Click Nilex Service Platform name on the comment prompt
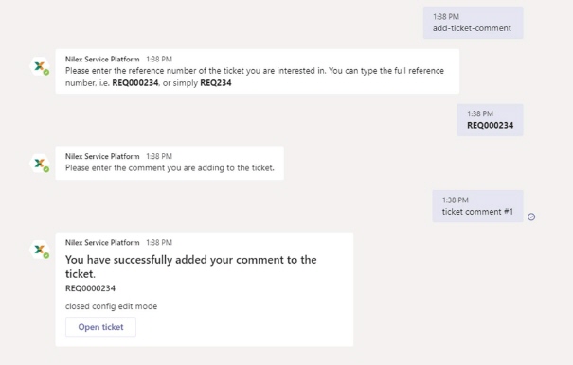 [x=102, y=156]
